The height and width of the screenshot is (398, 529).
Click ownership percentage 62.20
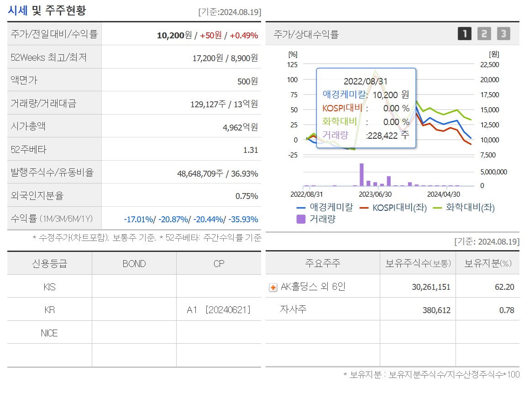pos(504,287)
